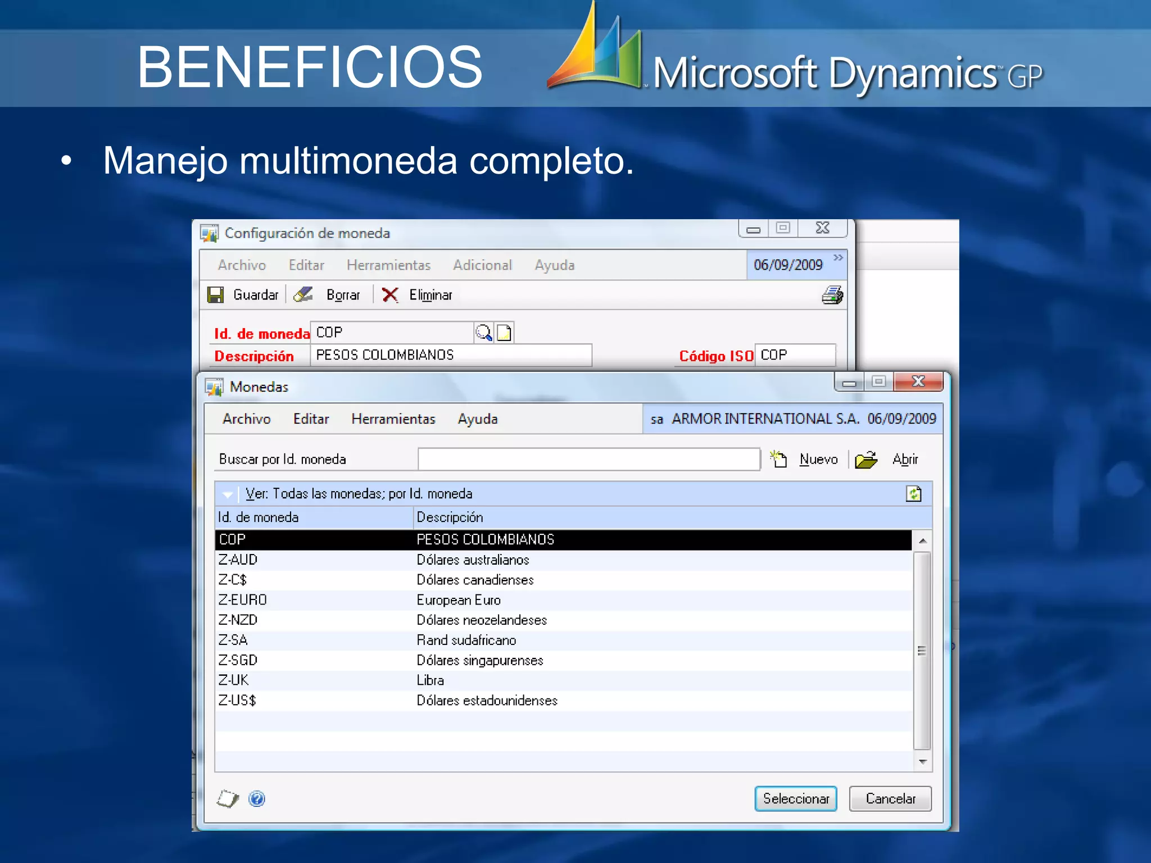Click the note icon at Monedas bottom left
This screenshot has height=863, width=1151.
pyautogui.click(x=228, y=798)
